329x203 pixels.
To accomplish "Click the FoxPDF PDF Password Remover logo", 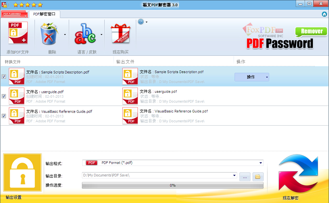I will click(x=285, y=36).
